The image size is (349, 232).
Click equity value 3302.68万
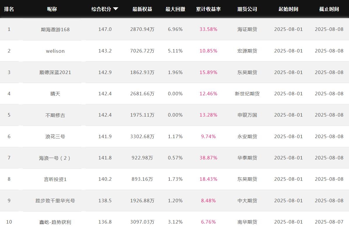point(142,136)
